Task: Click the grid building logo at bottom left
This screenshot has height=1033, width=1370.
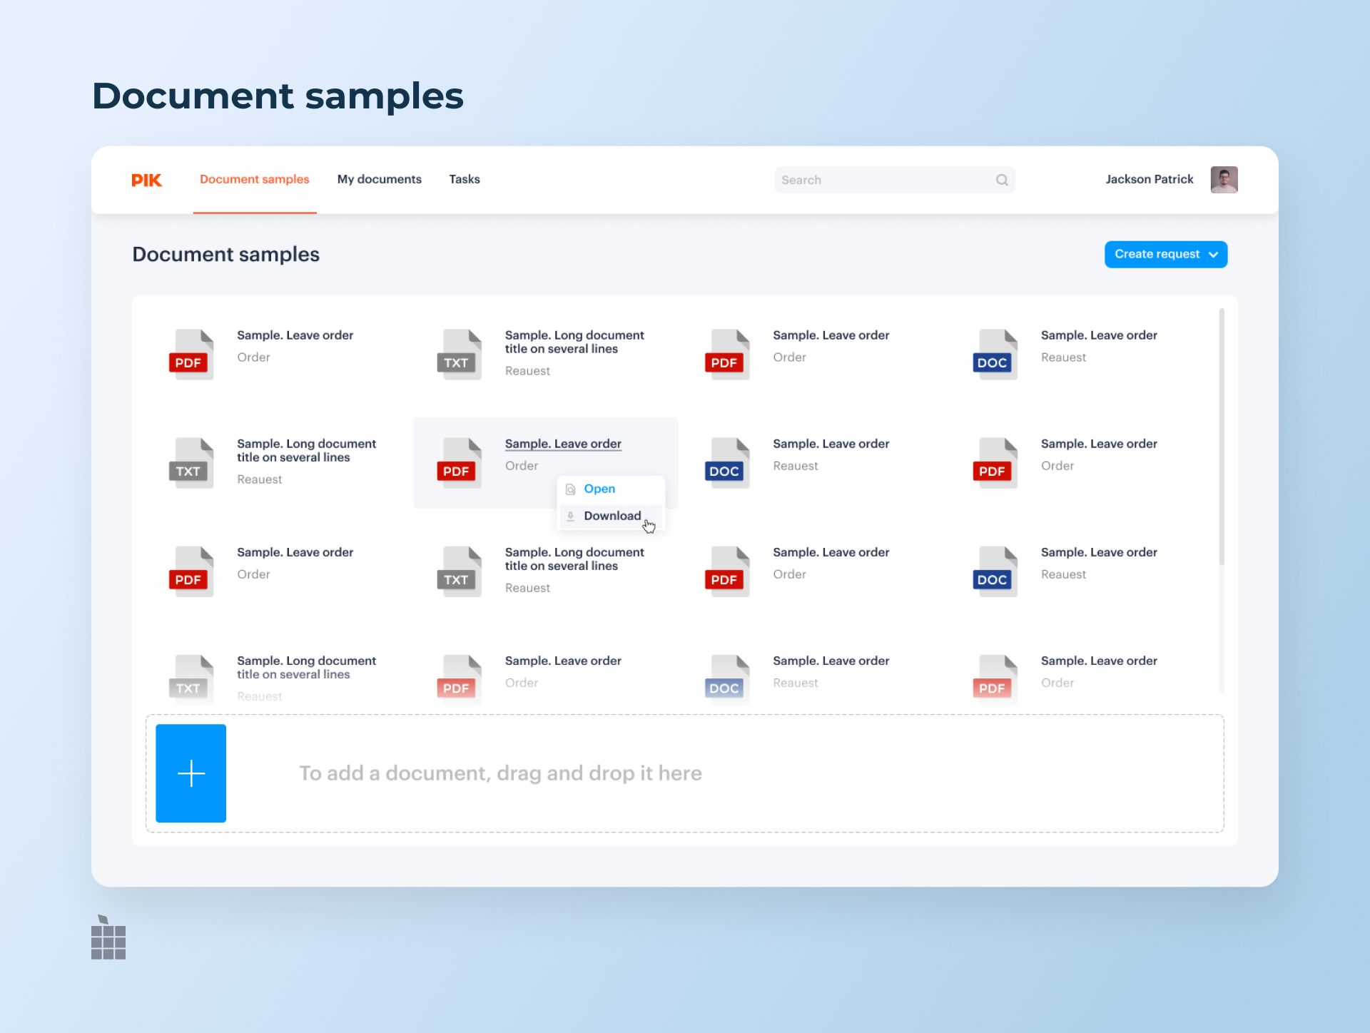Action: pyautogui.click(x=108, y=937)
